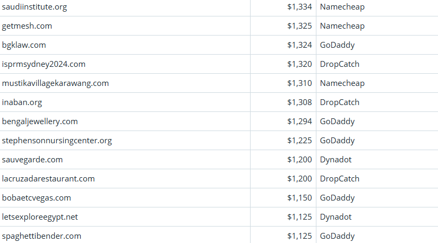Open mustikavillagekarawang.com domain row
This screenshot has width=438, height=243.
[x=55, y=83]
